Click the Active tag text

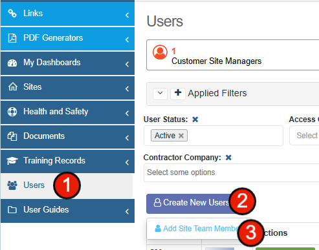click(165, 136)
